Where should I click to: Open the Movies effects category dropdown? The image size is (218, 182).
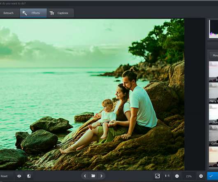coord(214,56)
